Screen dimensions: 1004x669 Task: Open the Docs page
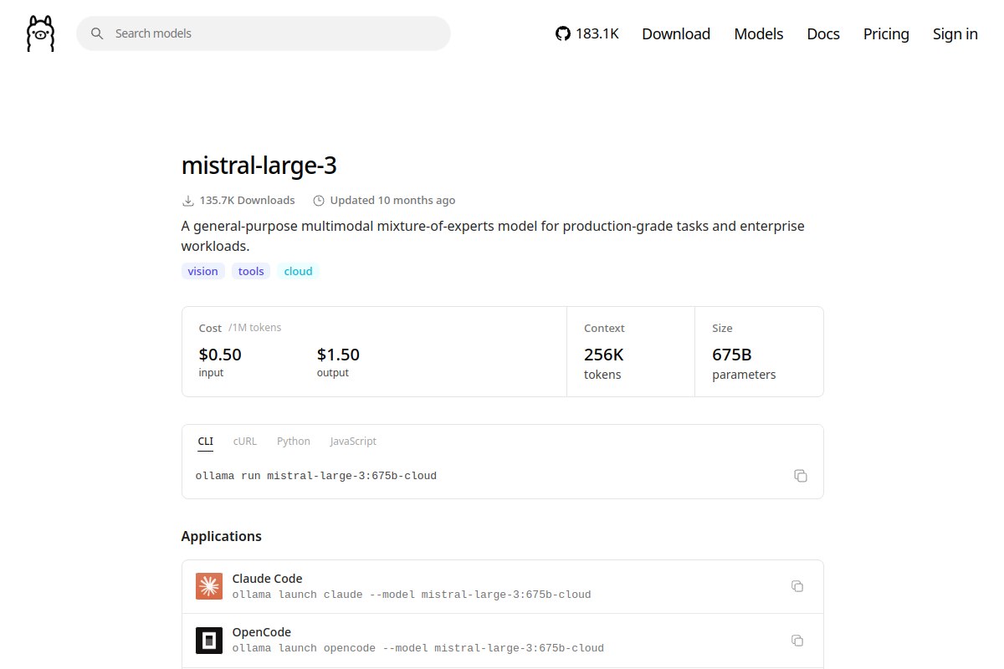click(823, 33)
